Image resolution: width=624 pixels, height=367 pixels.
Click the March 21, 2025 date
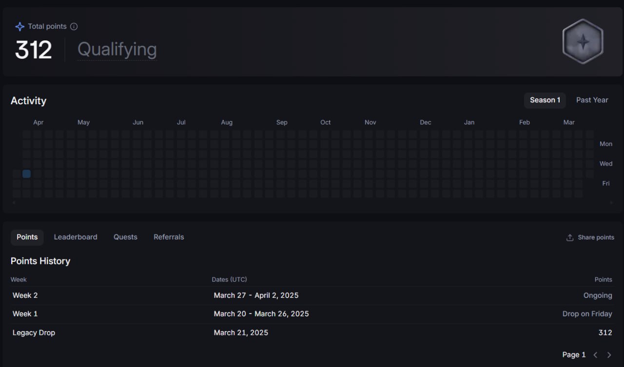point(241,333)
